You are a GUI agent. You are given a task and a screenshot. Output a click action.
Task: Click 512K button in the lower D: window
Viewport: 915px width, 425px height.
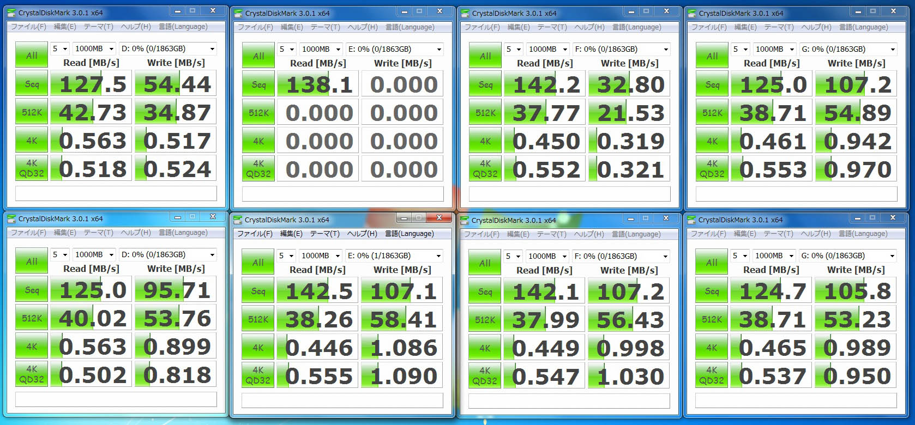pyautogui.click(x=32, y=318)
